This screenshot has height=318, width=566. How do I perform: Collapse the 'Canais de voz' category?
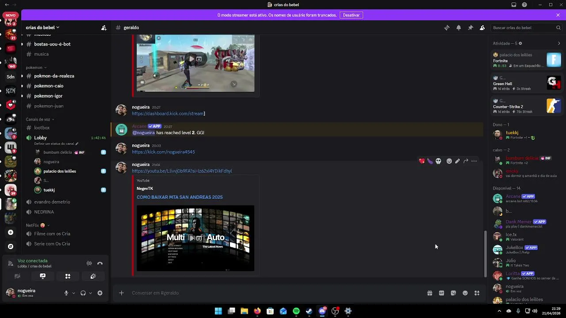40,119
